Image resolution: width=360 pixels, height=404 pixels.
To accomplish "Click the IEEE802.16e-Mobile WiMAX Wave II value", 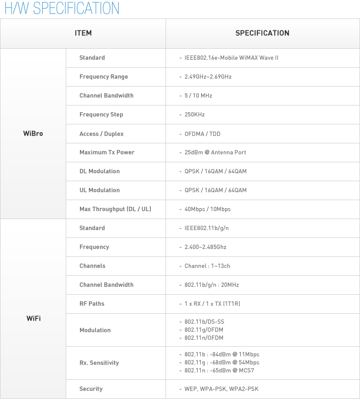I will (231, 58).
